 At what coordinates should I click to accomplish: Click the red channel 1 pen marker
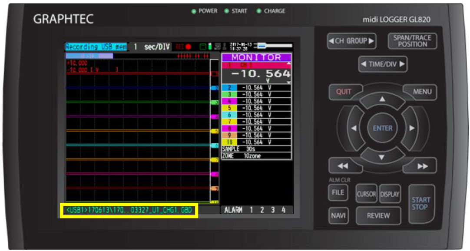[x=215, y=74]
